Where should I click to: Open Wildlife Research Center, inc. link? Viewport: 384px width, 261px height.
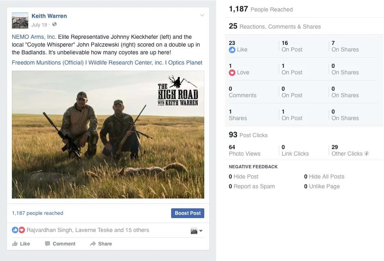click(x=126, y=62)
